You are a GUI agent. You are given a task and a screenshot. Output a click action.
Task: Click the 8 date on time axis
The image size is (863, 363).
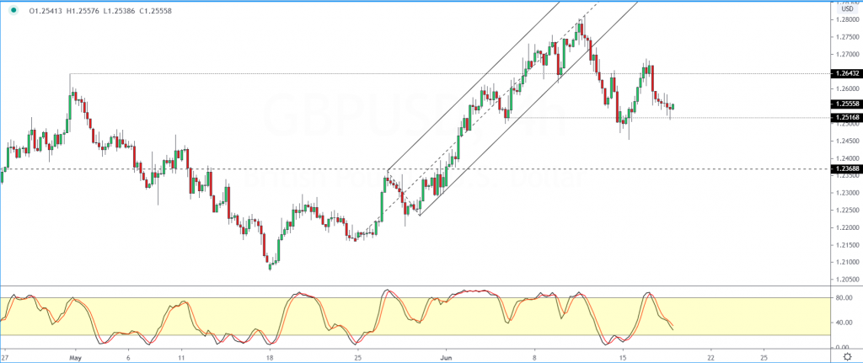[x=534, y=356]
